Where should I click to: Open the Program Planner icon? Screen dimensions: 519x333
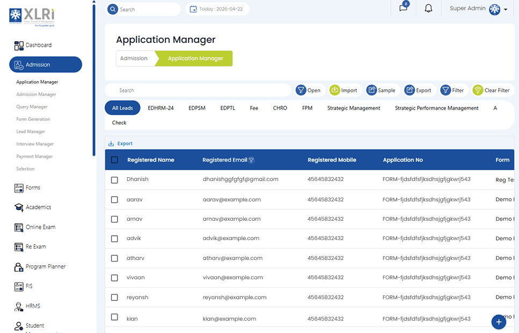(x=19, y=267)
